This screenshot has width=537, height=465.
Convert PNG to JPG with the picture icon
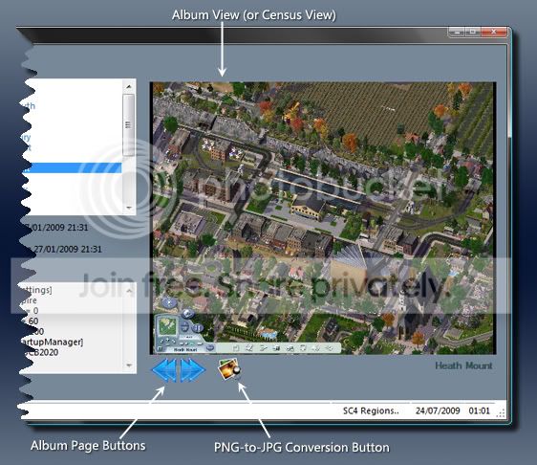229,369
